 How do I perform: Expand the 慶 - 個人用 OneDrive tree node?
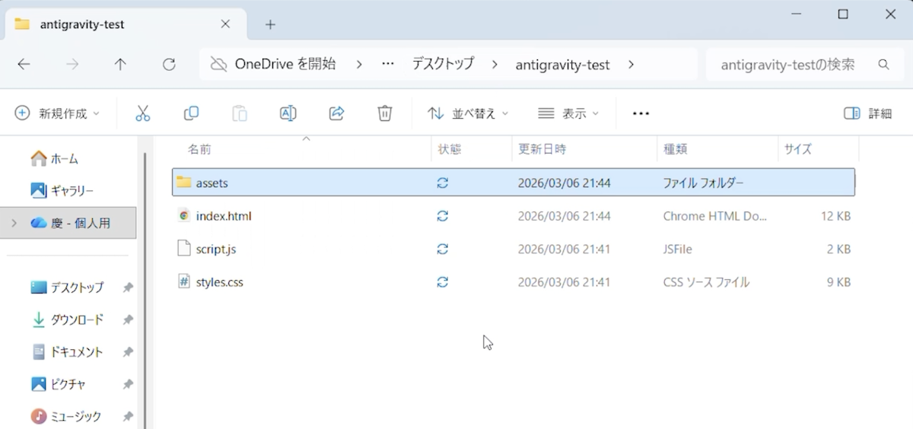click(14, 223)
